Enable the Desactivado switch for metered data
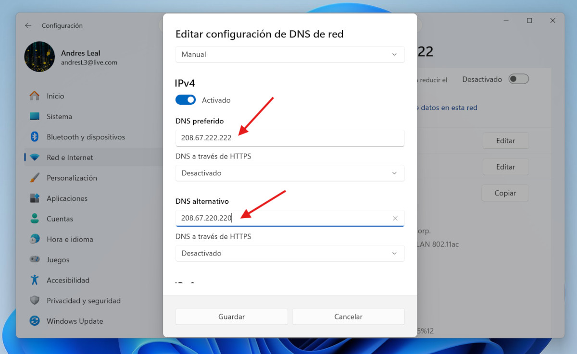This screenshot has width=577, height=354. click(x=518, y=79)
